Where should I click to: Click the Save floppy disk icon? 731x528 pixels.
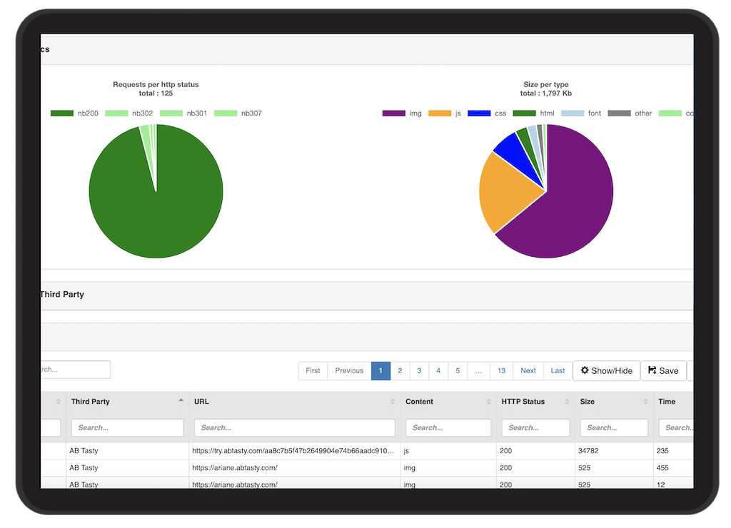click(652, 370)
